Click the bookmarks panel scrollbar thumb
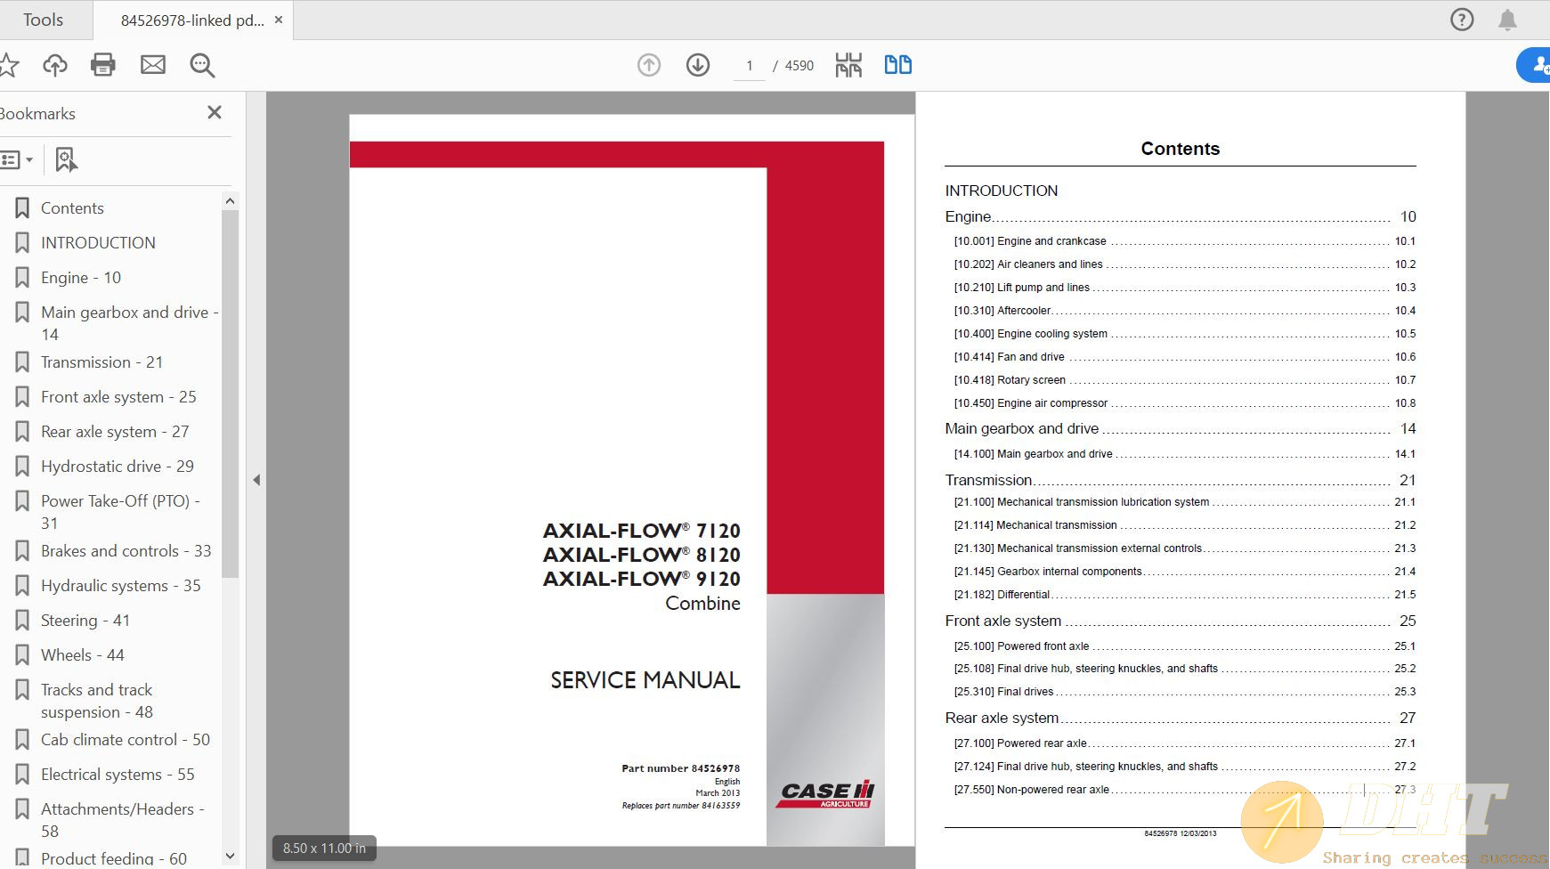Screen dimensions: 1550x869 pyautogui.click(x=231, y=394)
